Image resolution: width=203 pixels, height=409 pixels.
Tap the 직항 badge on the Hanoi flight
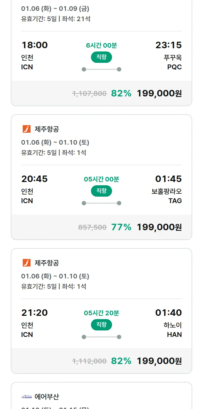click(101, 325)
